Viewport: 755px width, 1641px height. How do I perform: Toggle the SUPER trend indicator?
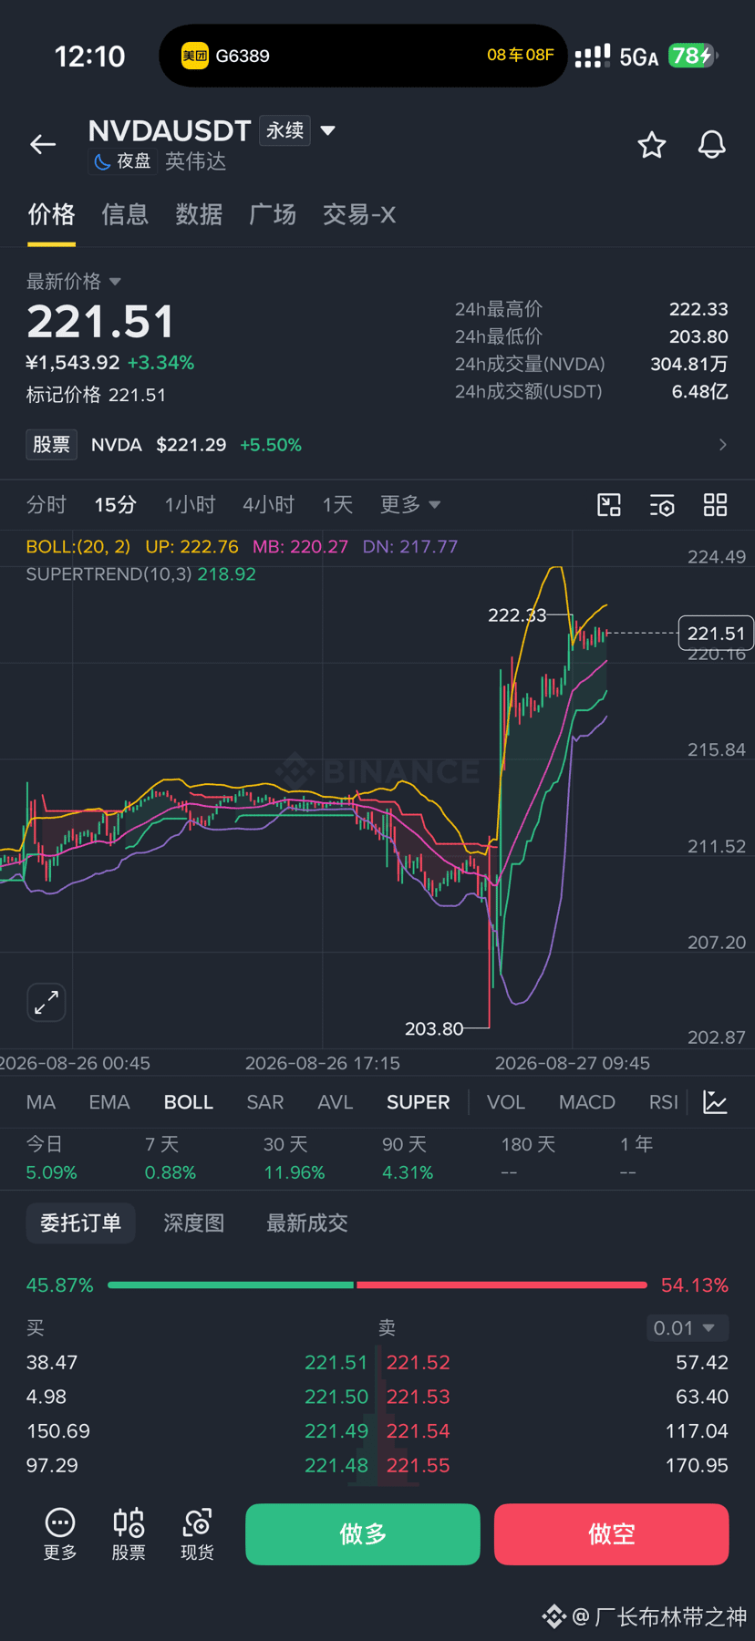(419, 1102)
